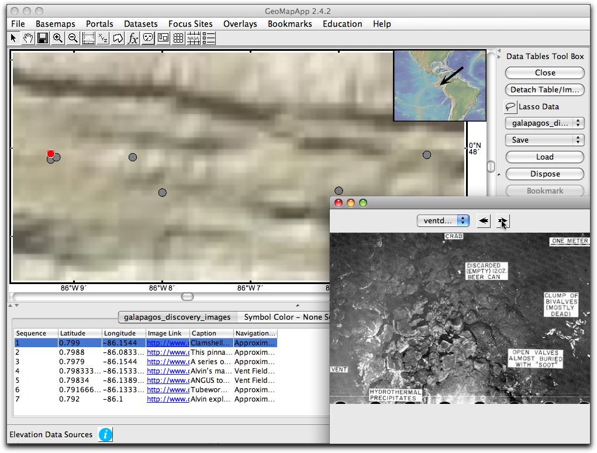Click the Lasso selection toolbar icon

[118, 37]
